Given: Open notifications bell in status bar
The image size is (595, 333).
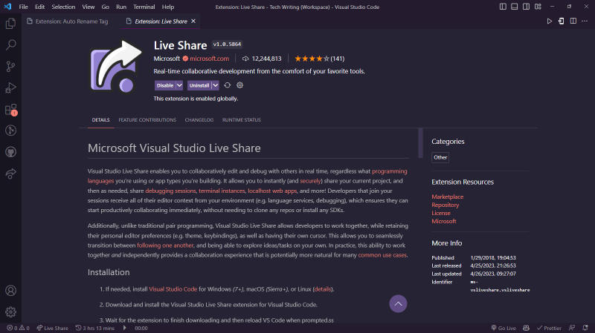Looking at the screenshot, I should [x=585, y=328].
